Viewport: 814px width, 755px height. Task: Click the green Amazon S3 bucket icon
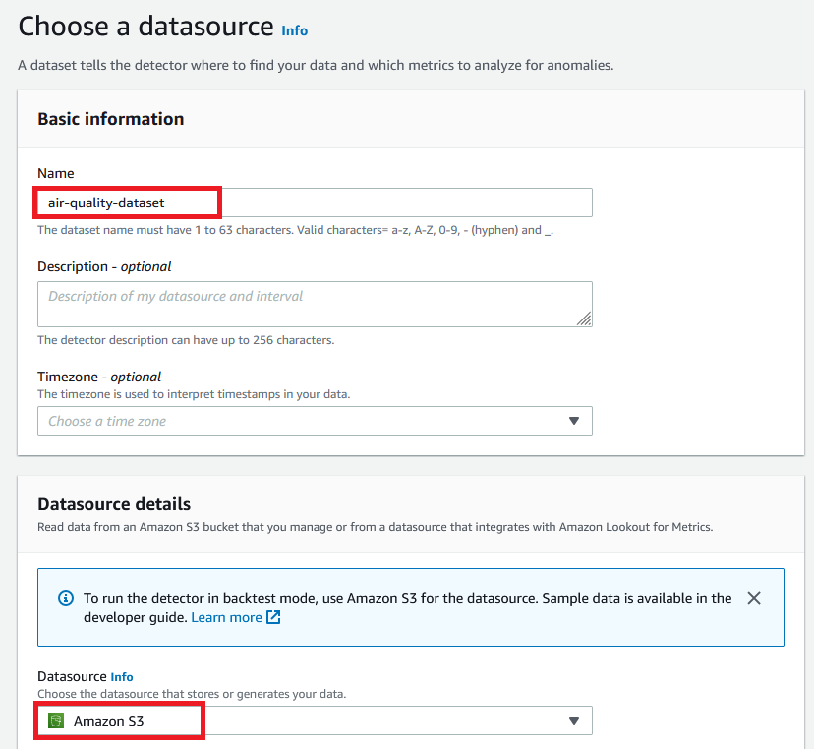click(x=56, y=721)
